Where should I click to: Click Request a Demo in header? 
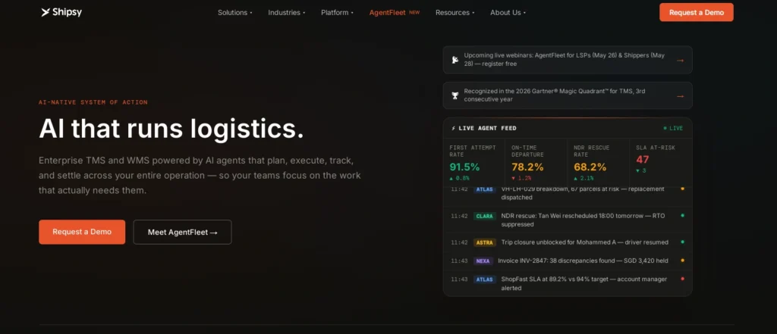click(x=697, y=12)
